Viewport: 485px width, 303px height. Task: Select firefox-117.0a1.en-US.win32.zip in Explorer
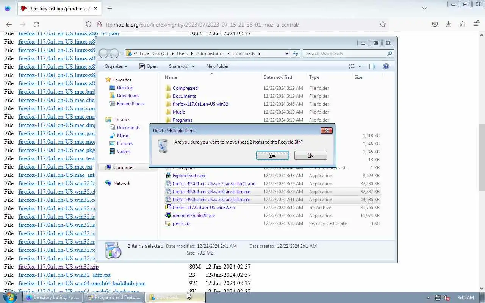[x=203, y=208]
